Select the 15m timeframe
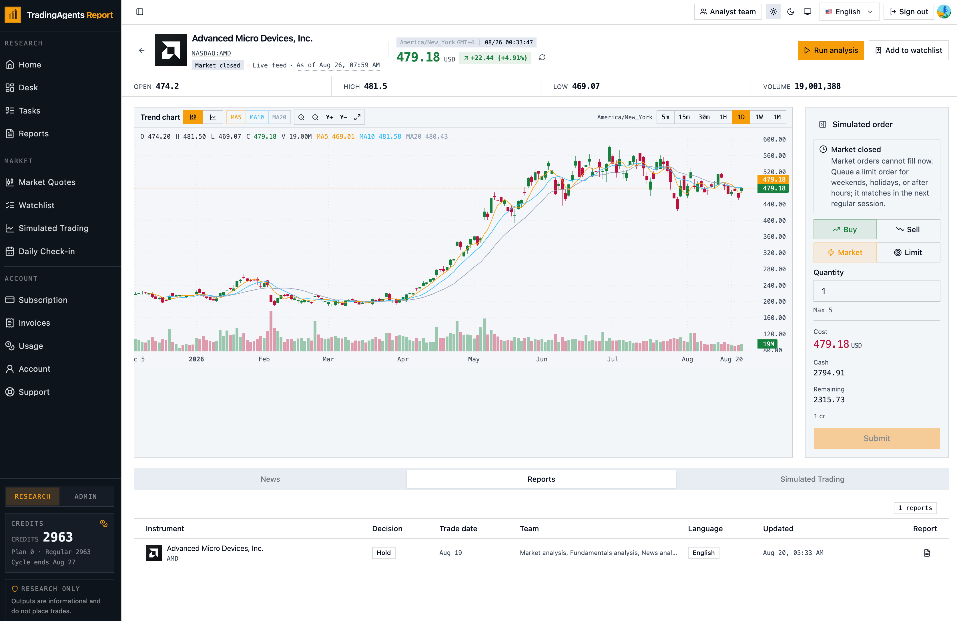 (x=684, y=117)
